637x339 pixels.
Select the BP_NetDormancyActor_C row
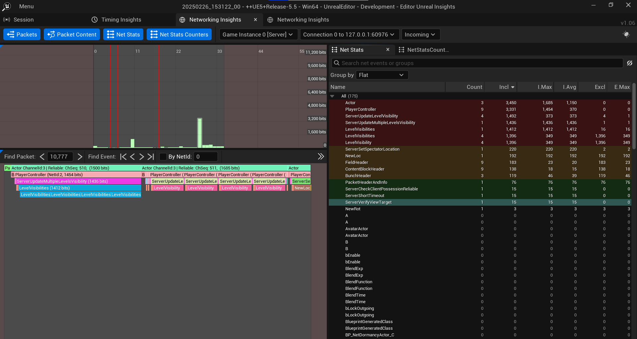pyautogui.click(x=480, y=335)
